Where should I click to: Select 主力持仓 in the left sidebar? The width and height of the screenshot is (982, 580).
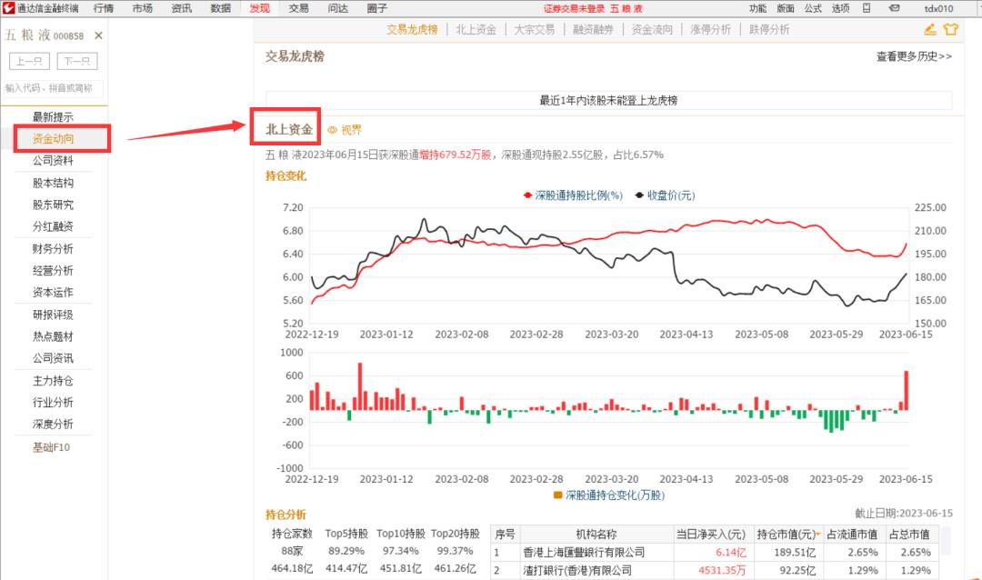53,380
